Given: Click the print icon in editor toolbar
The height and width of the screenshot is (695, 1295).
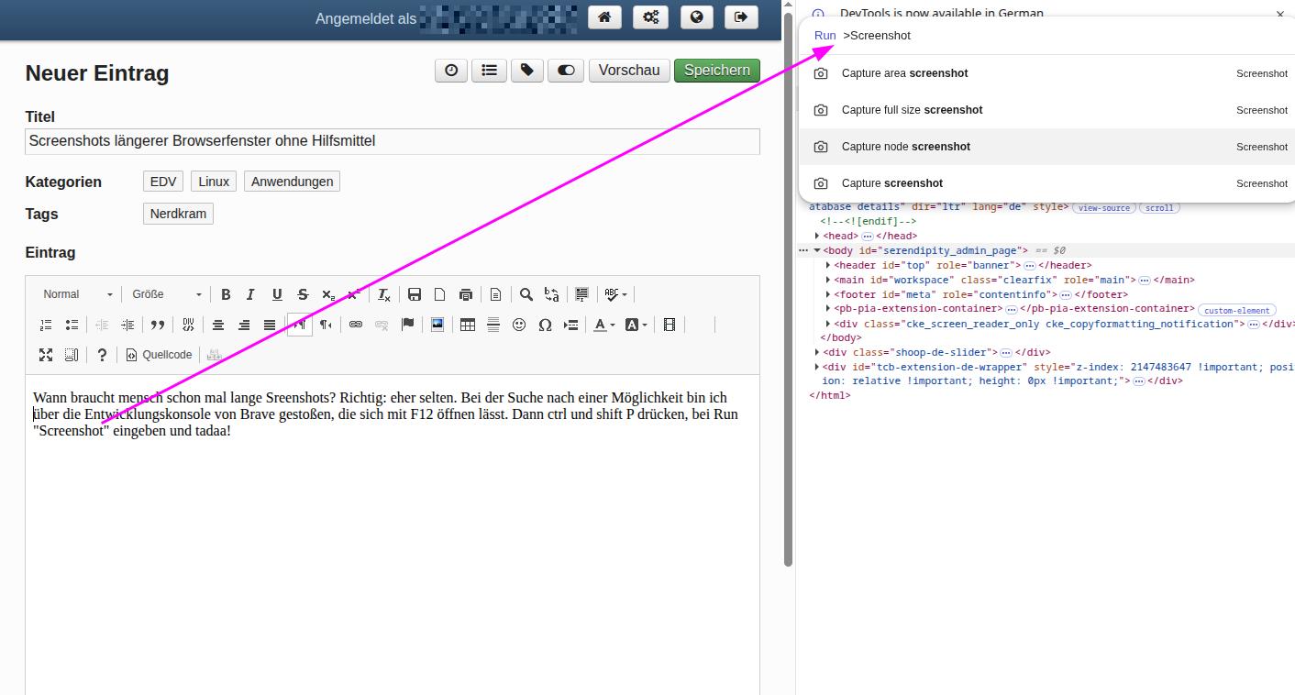Looking at the screenshot, I should coord(466,294).
